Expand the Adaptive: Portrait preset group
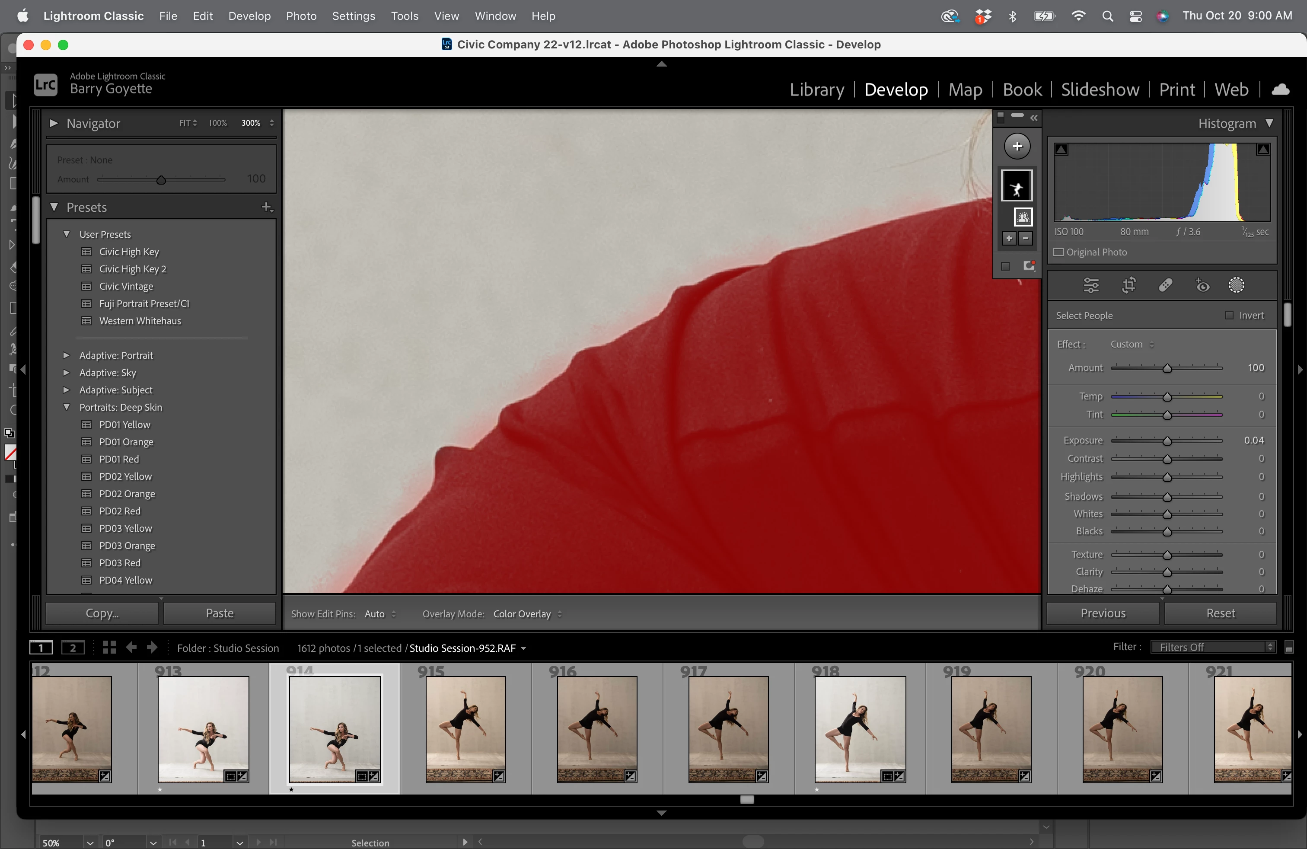The width and height of the screenshot is (1307, 849). 67,355
